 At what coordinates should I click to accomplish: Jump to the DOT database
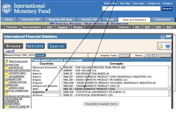coord(147,27)
